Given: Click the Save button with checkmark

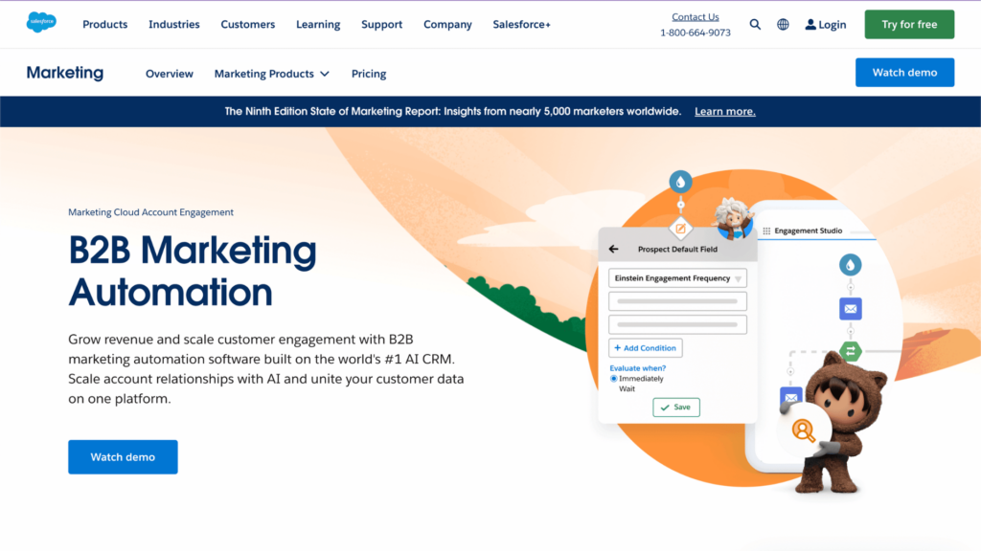Looking at the screenshot, I should (676, 407).
